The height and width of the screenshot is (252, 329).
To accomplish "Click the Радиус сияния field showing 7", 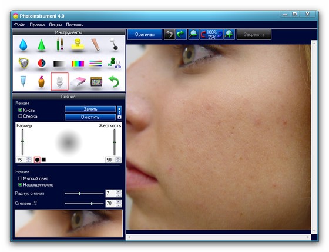I will (x=110, y=193).
